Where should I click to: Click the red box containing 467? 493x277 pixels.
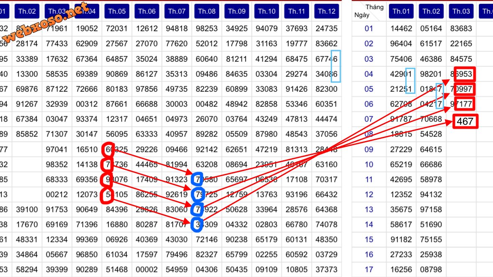coord(465,121)
